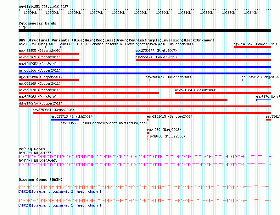280x215 pixels.
Task: Open DYNC2H1 dynein cytoplasmic 2 first link
Action: 60,191
